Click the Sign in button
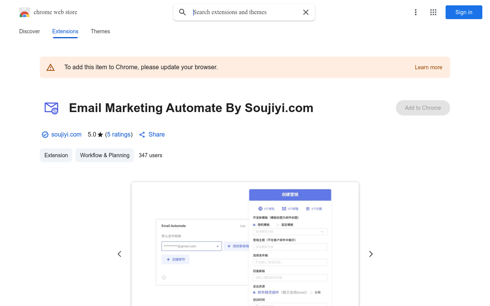This screenshot has width=490, height=306. pyautogui.click(x=464, y=12)
